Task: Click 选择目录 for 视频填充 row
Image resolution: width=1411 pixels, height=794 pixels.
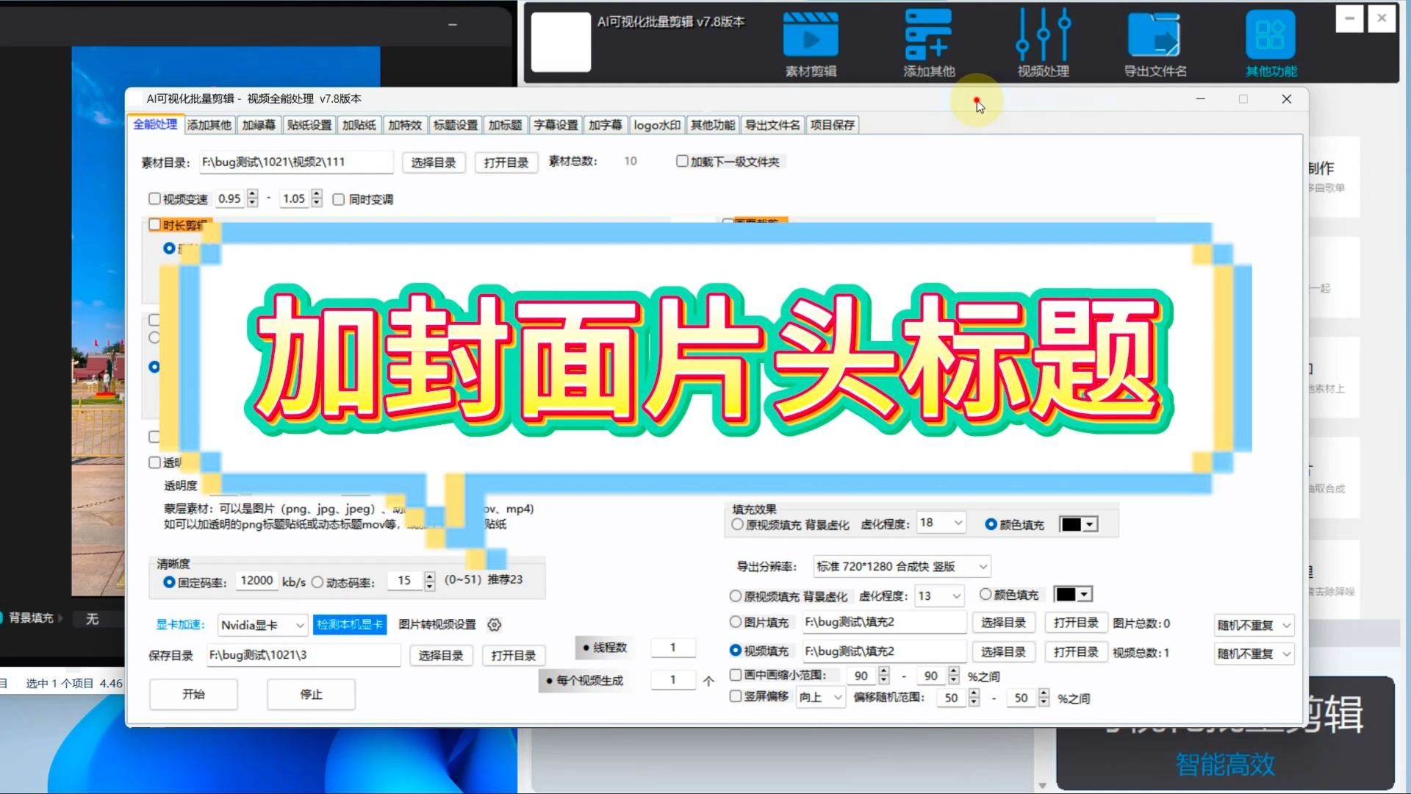Action: (x=1003, y=651)
